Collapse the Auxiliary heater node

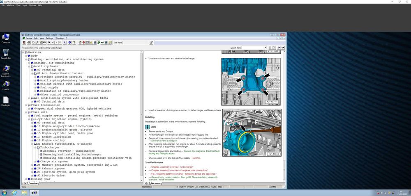point(29,66)
